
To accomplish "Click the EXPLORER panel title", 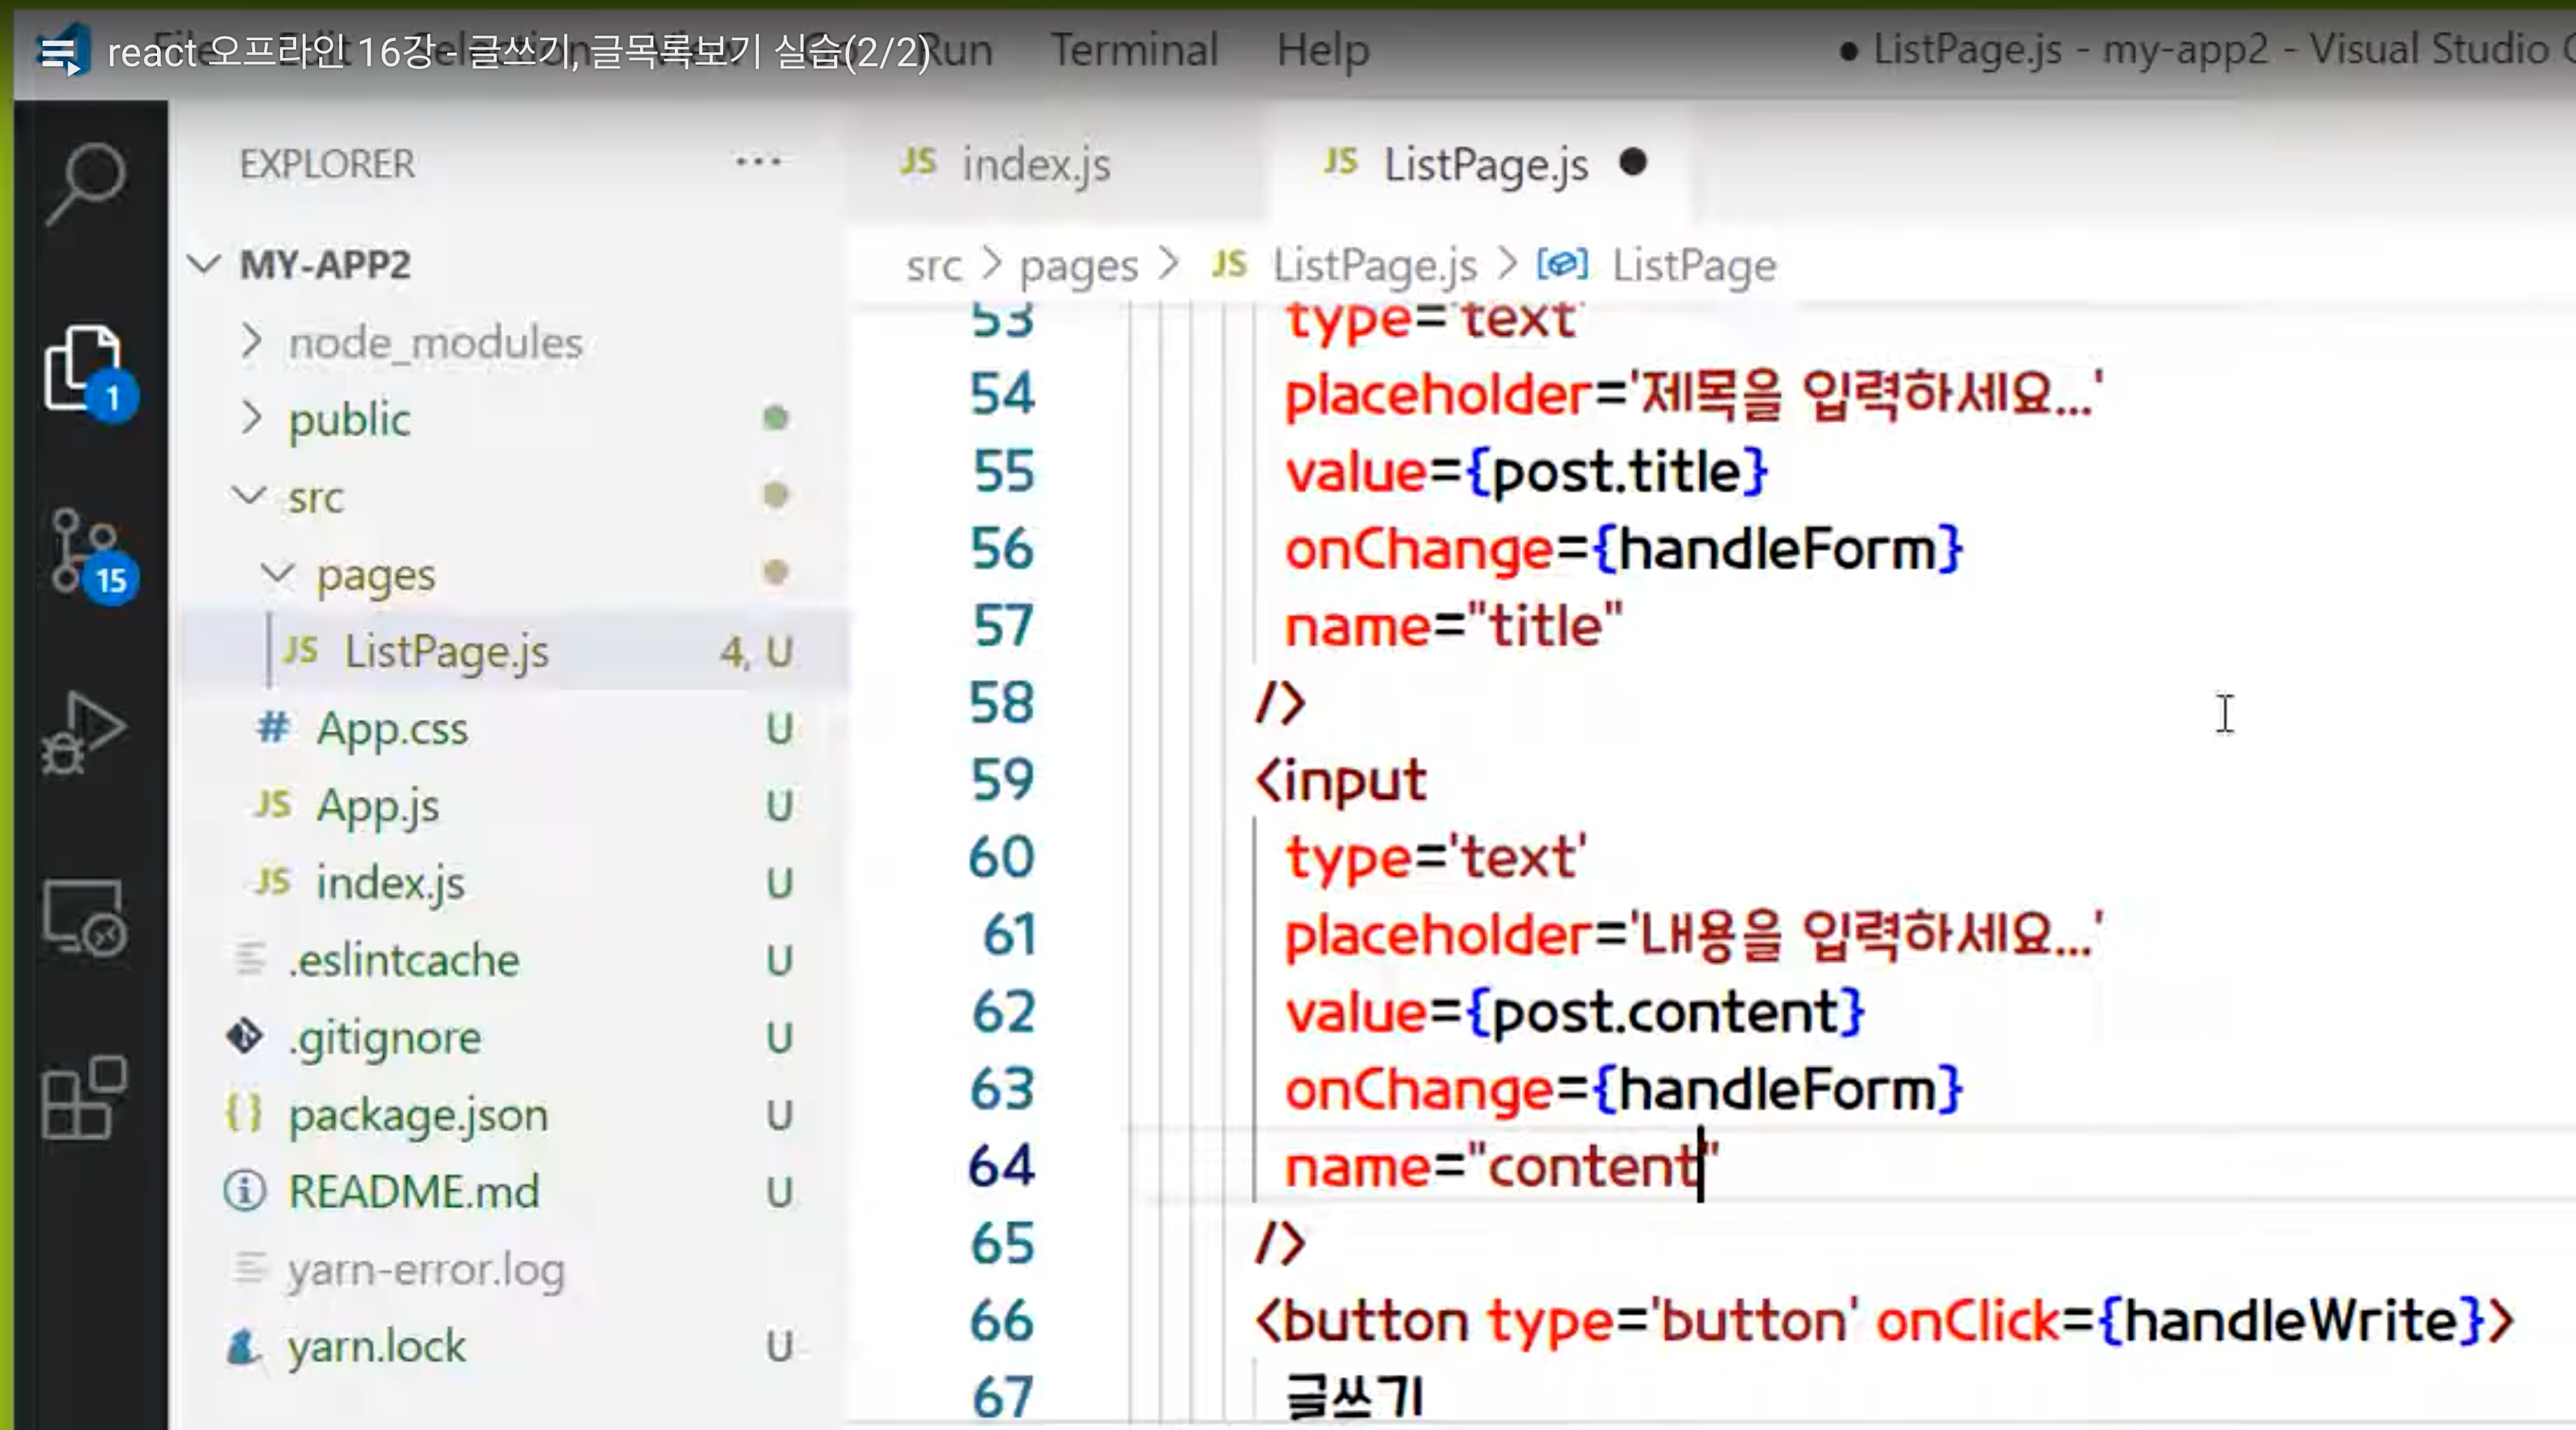I will [327, 163].
